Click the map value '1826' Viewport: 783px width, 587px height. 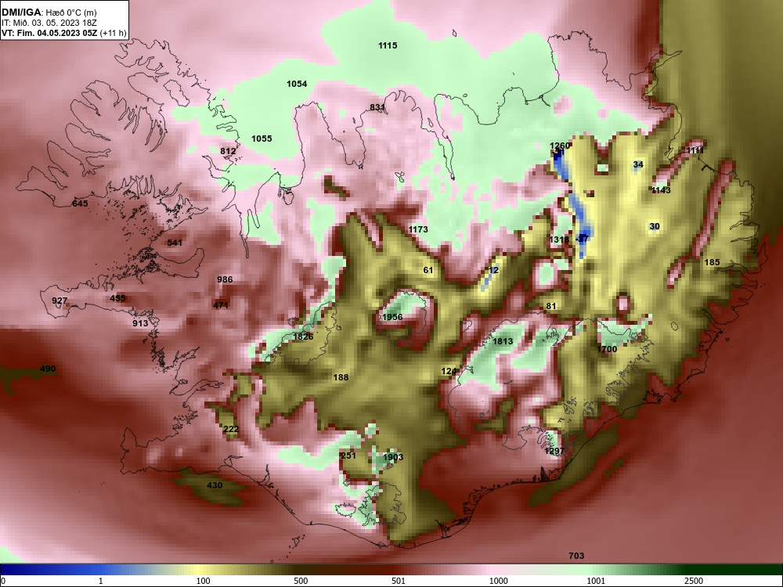pos(303,337)
